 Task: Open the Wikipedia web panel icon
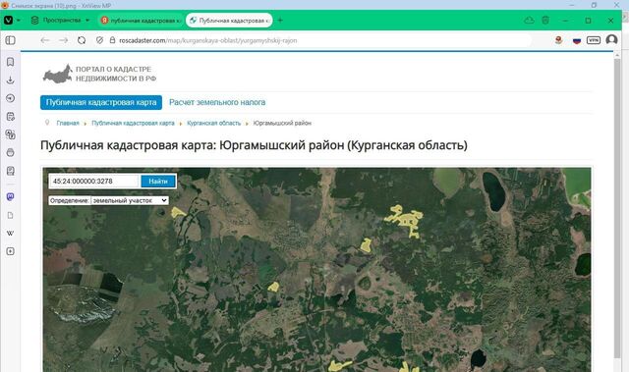click(11, 233)
